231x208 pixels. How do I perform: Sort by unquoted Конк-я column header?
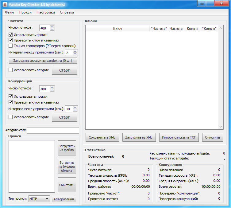click(x=192, y=29)
